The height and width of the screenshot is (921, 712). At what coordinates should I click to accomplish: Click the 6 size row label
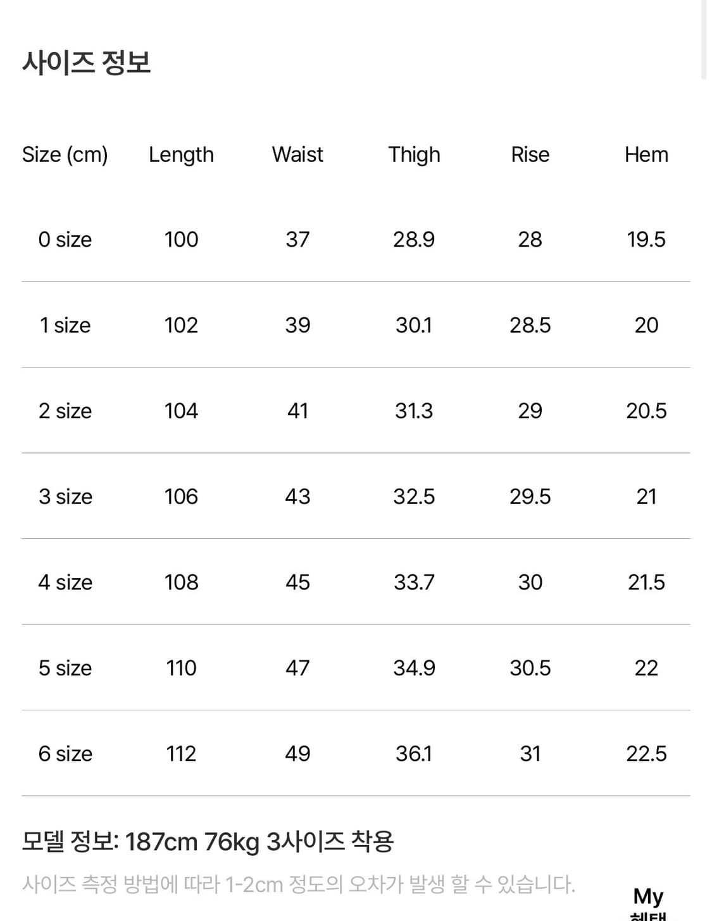click(x=65, y=753)
